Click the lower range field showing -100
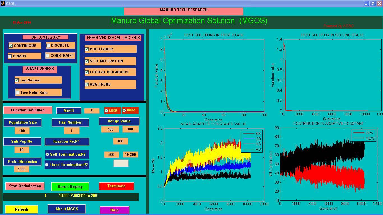This screenshot has height=215, width=383. coord(110,129)
